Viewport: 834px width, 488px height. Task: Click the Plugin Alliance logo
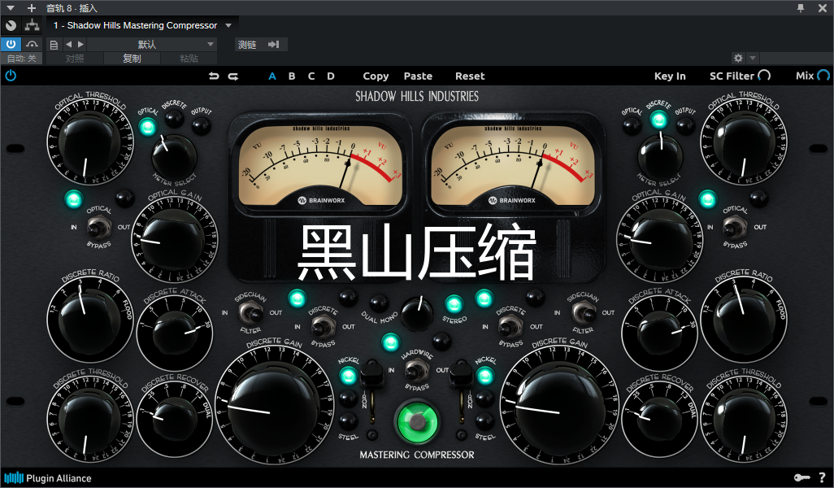[48, 477]
